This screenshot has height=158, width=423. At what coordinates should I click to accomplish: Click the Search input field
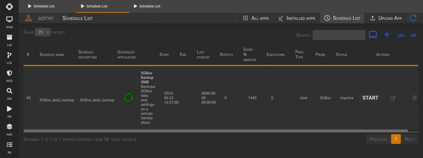pos(339,35)
